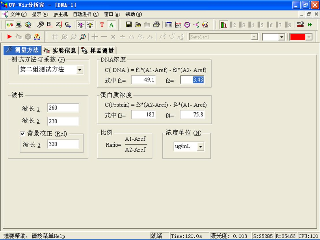Screen dimensions: 320x240
Task: Click the save floppy disk icon
Action: pyautogui.click(x=129, y=25)
